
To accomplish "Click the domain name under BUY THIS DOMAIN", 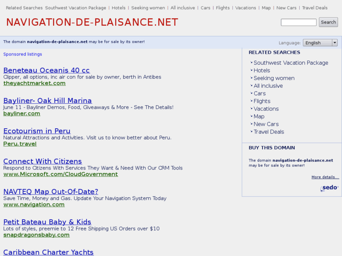I will [303, 160].
